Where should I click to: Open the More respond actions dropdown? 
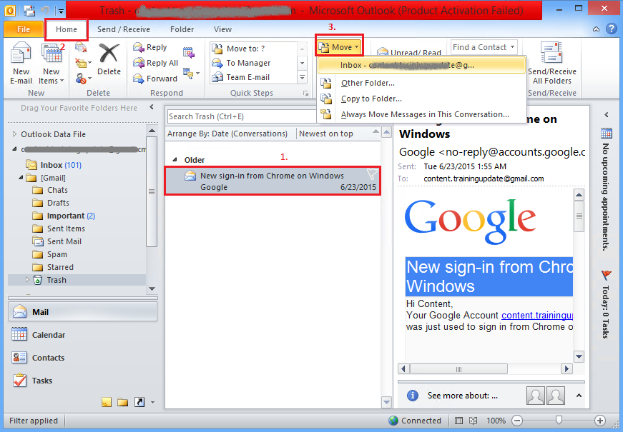click(x=192, y=73)
